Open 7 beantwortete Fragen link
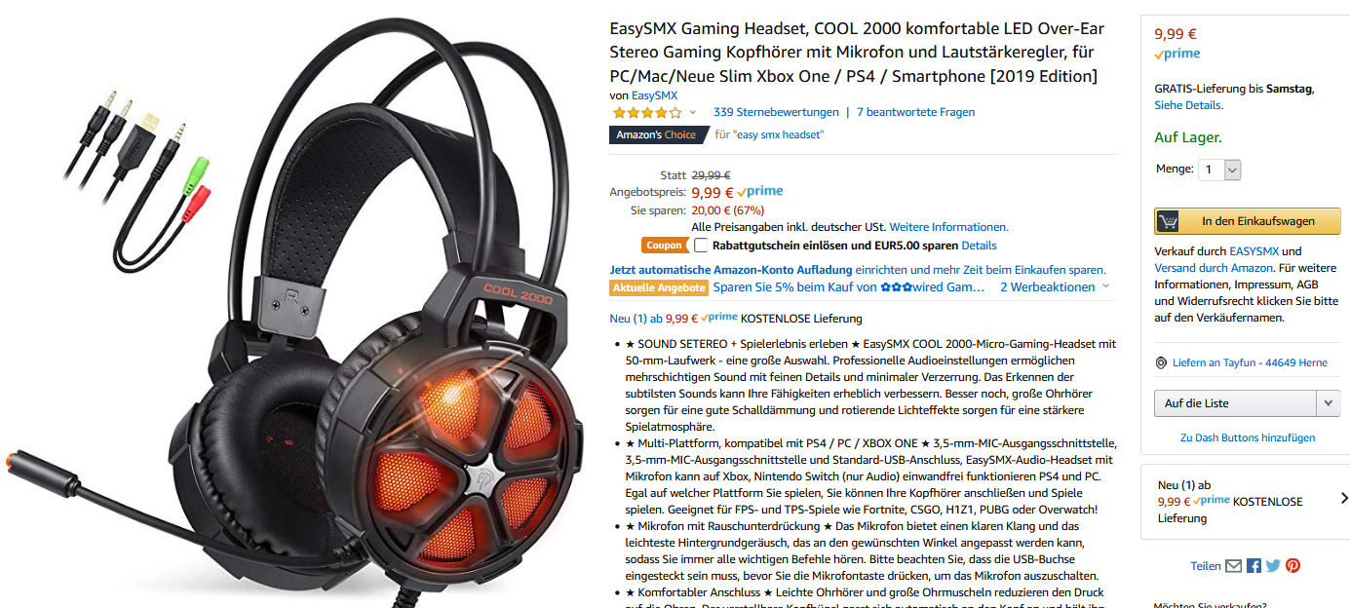Image resolution: width=1350 pixels, height=608 pixels. 915,112
